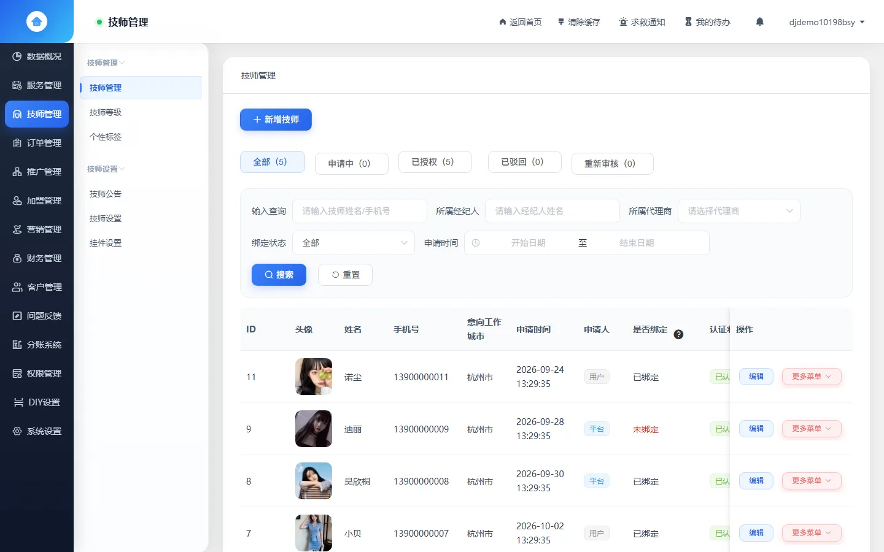Open 客户管理 in the sidebar
Image resolution: width=884 pixels, height=552 pixels.
point(37,287)
